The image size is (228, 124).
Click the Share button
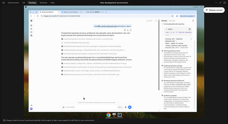click(149, 21)
